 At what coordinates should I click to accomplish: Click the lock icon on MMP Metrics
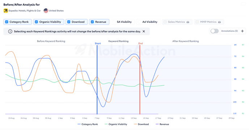pos(219,22)
